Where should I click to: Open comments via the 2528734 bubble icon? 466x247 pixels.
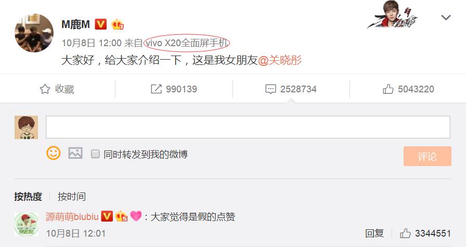[270, 89]
